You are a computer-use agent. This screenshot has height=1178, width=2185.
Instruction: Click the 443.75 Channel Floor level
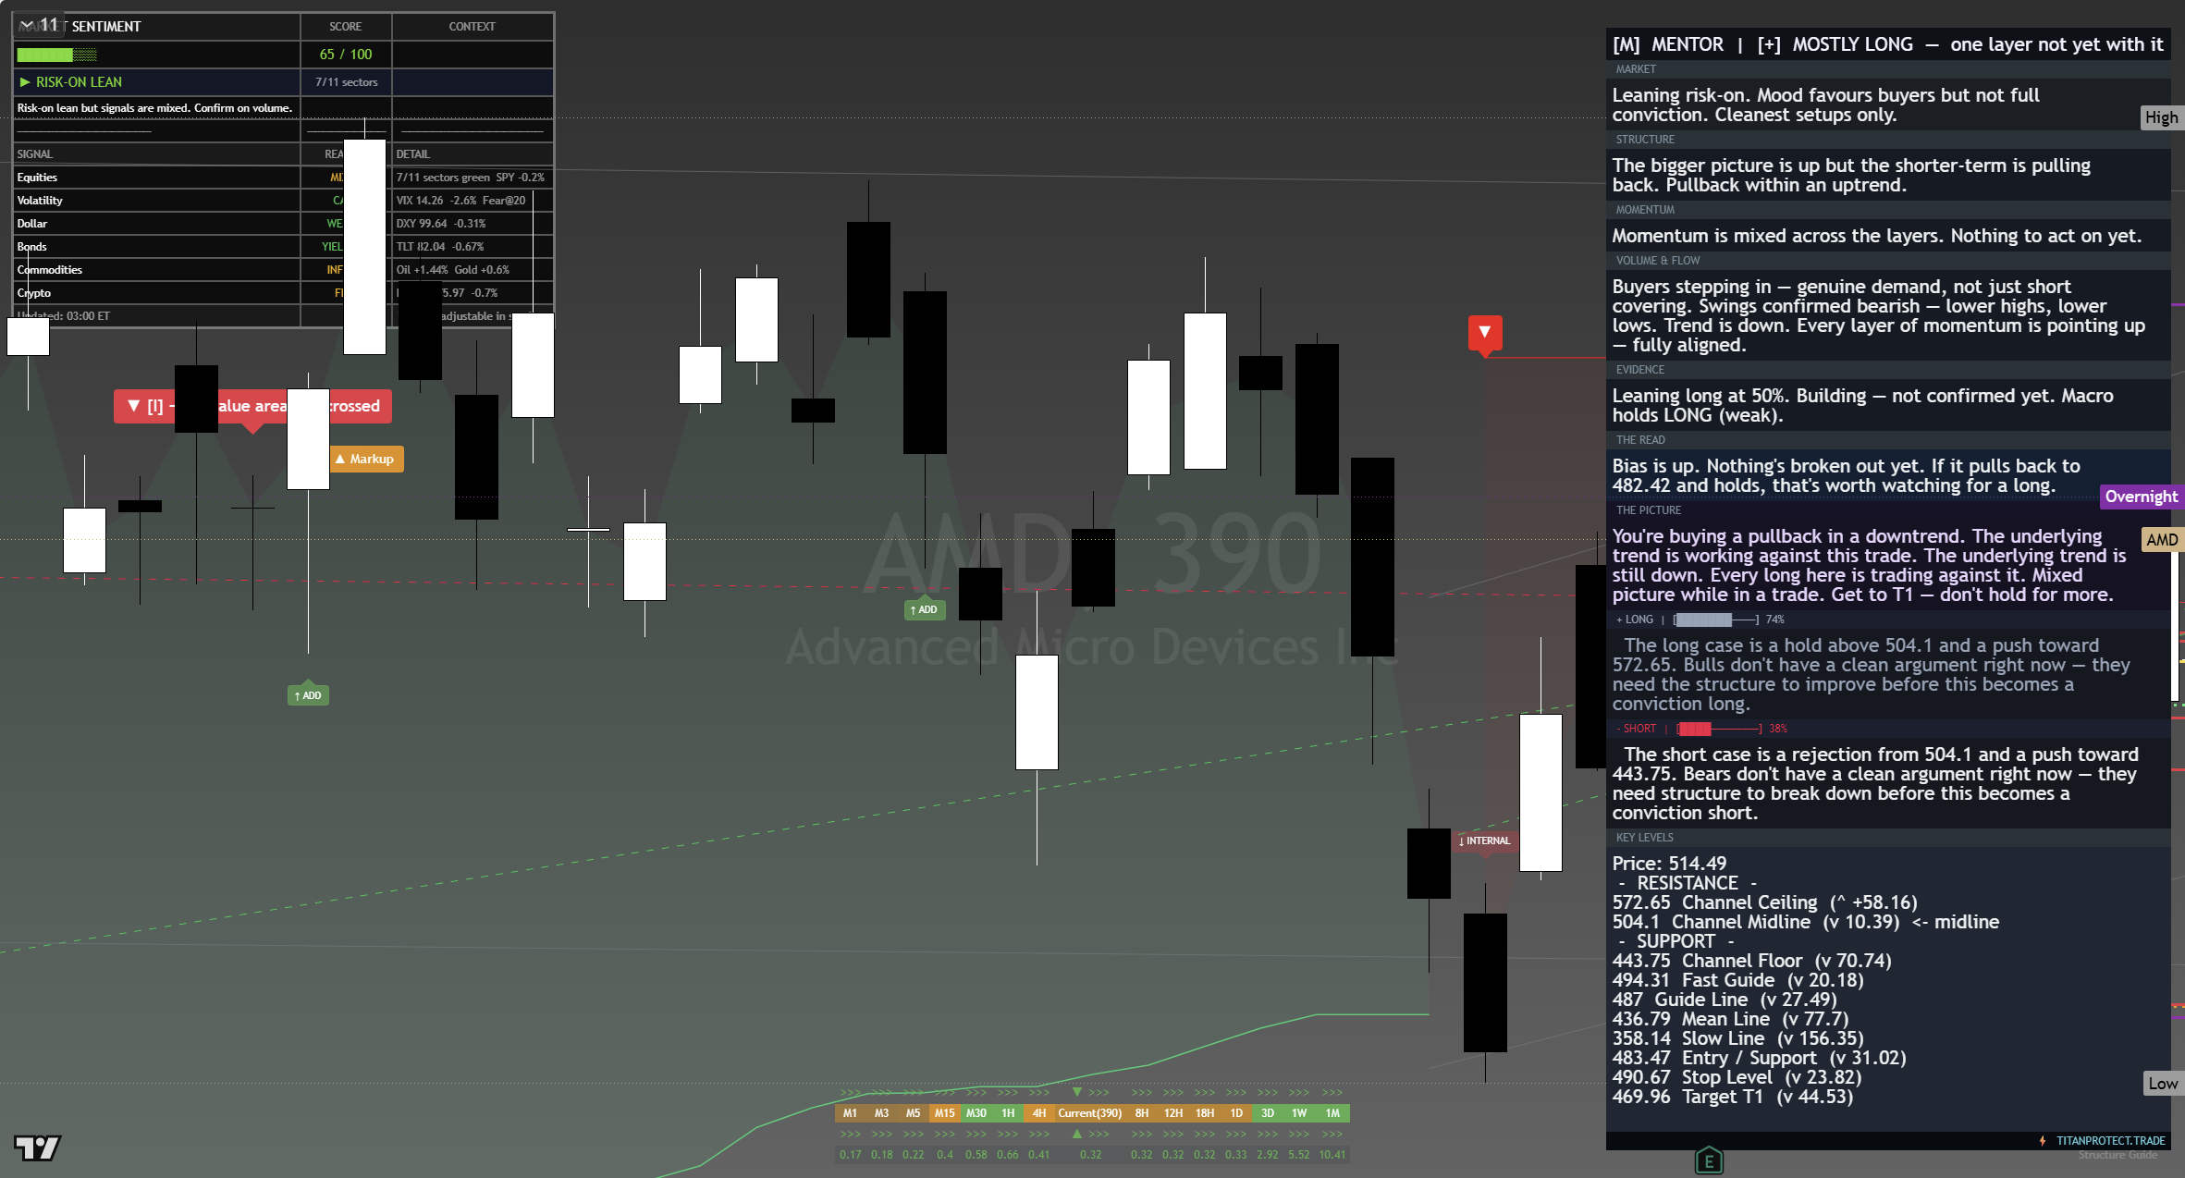[1751, 961]
